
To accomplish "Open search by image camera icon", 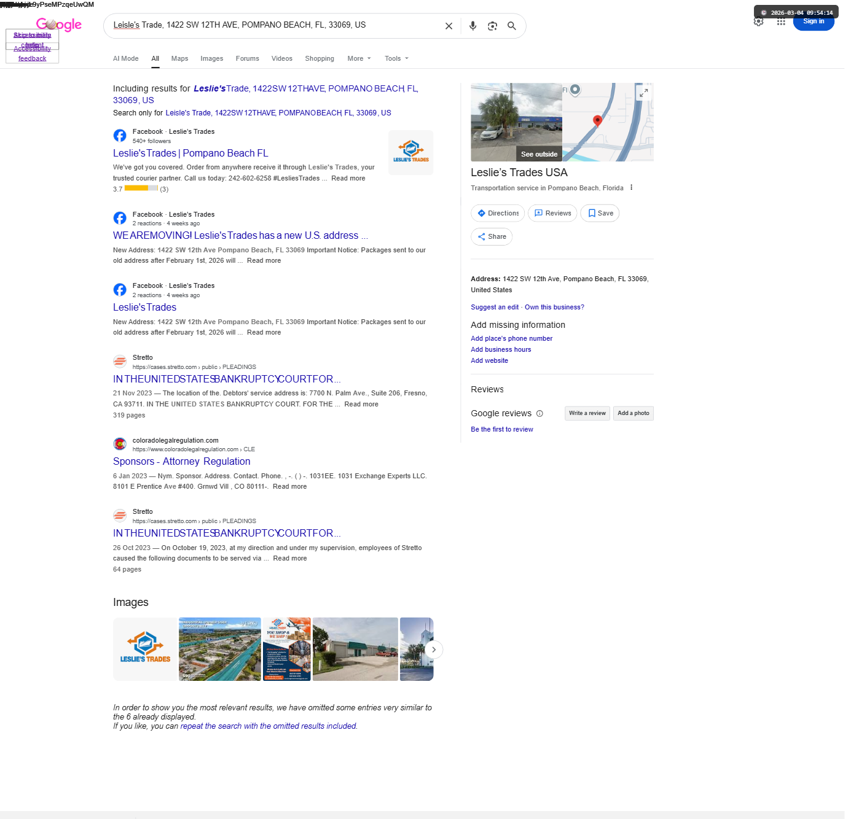I will [x=492, y=26].
